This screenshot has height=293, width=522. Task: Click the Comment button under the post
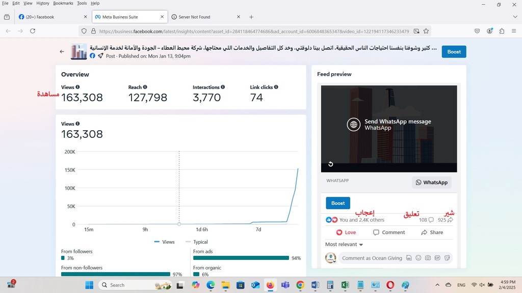tap(389, 232)
